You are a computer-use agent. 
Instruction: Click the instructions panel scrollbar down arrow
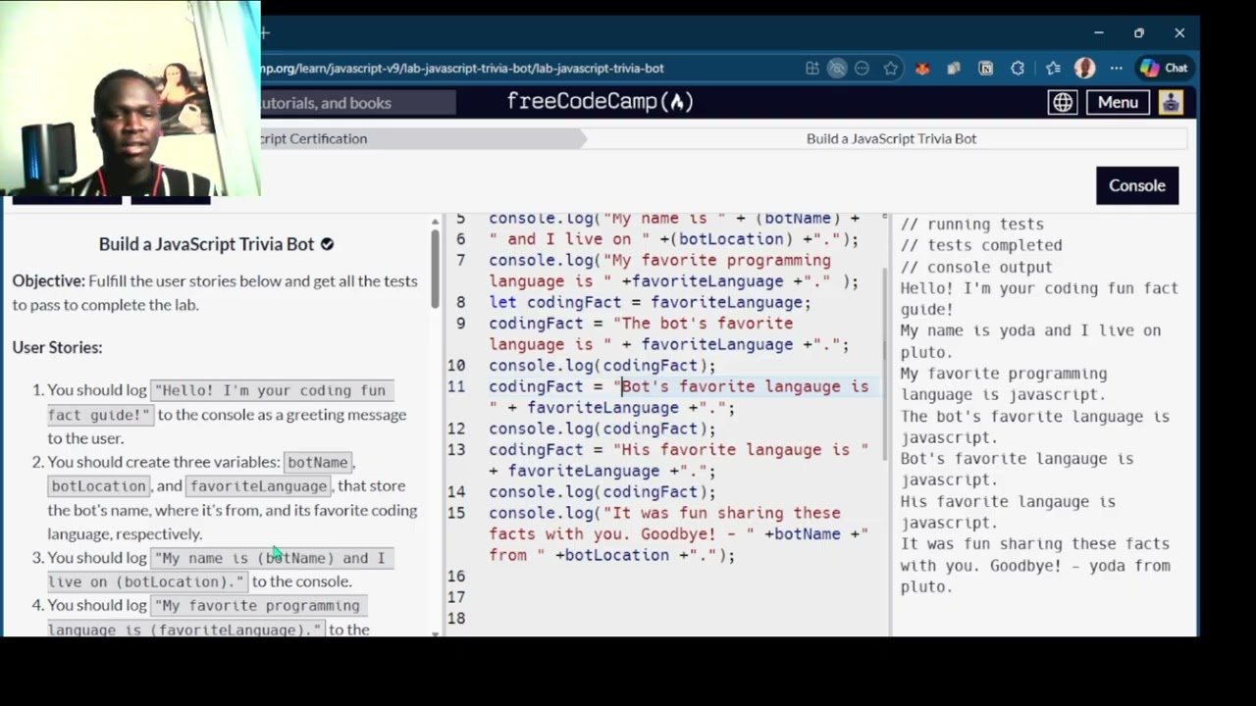[435, 632]
